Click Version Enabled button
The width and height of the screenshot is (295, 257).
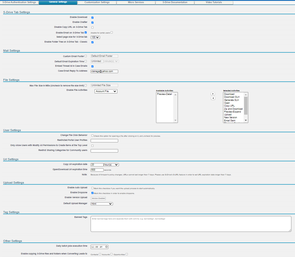(98, 198)
